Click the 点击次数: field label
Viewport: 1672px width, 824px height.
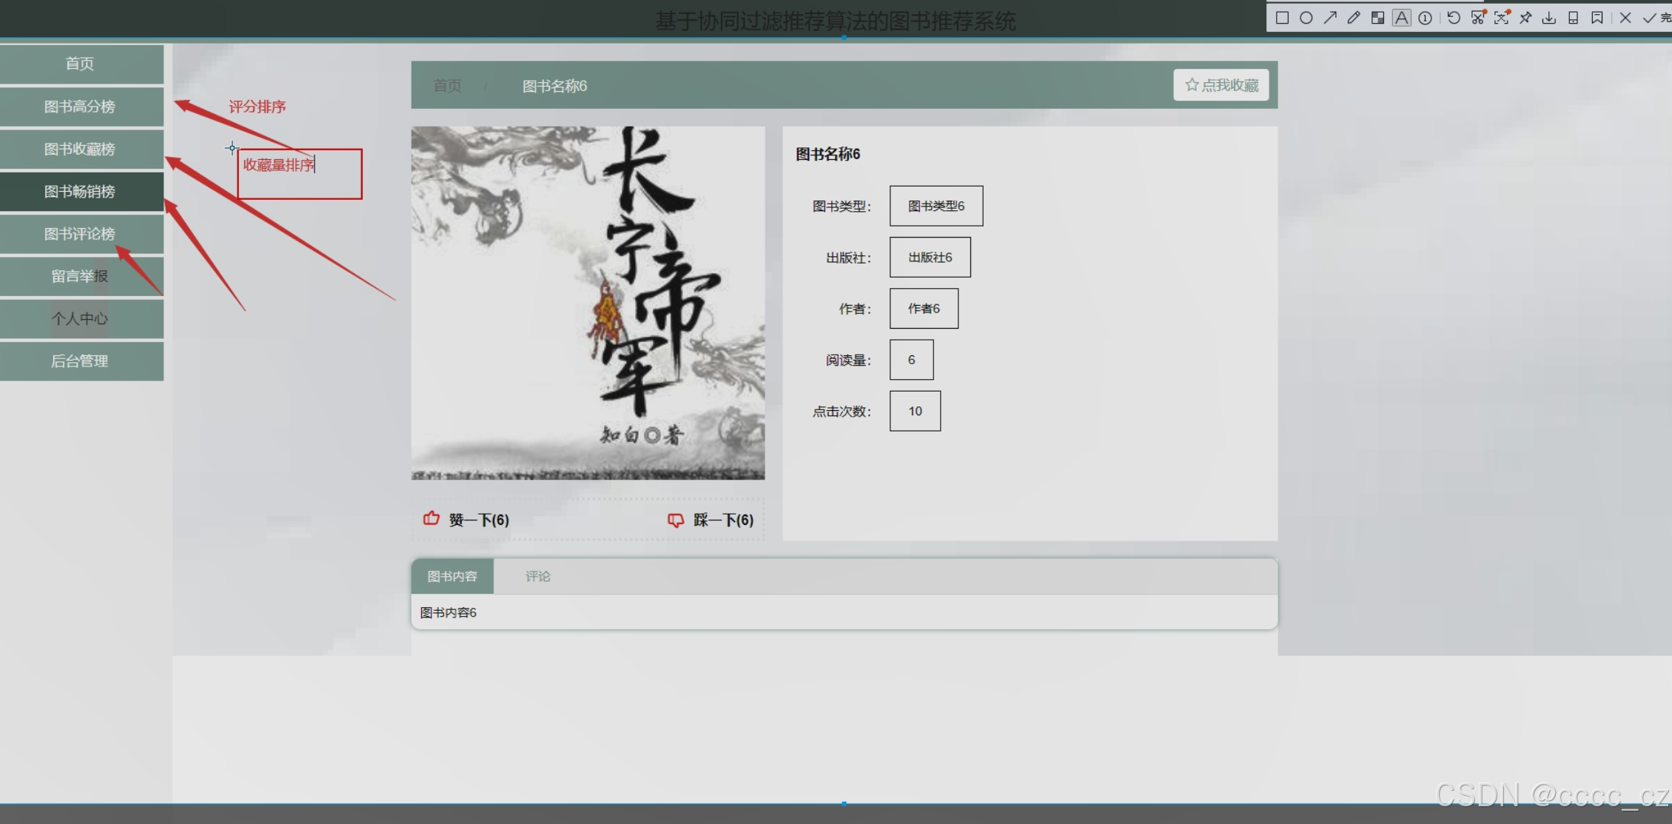tap(842, 412)
